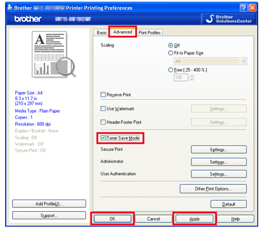Click inside the scaling value field showing 100
Screen dimensions: 261x230
(181, 77)
